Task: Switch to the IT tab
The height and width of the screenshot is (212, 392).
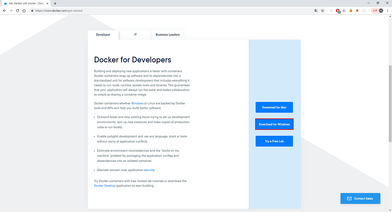Action: [135, 35]
